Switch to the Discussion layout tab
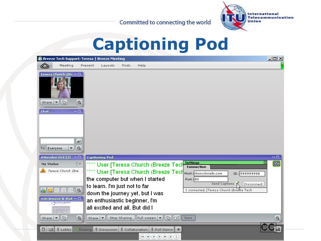 [106, 229]
